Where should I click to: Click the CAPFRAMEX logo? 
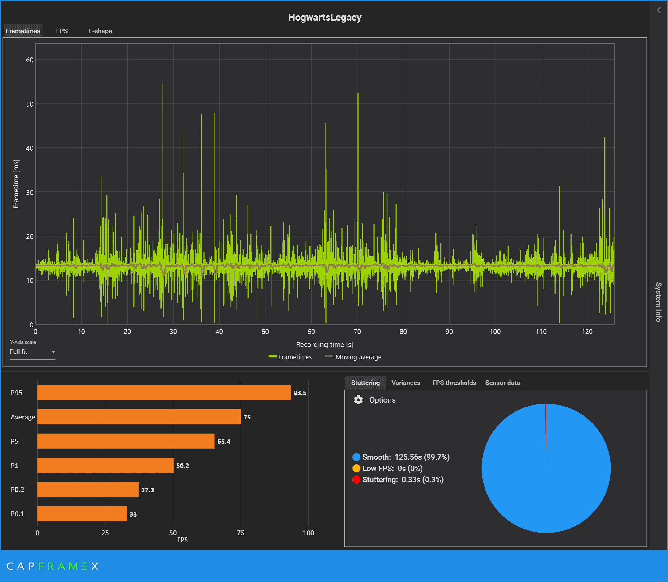coord(52,566)
